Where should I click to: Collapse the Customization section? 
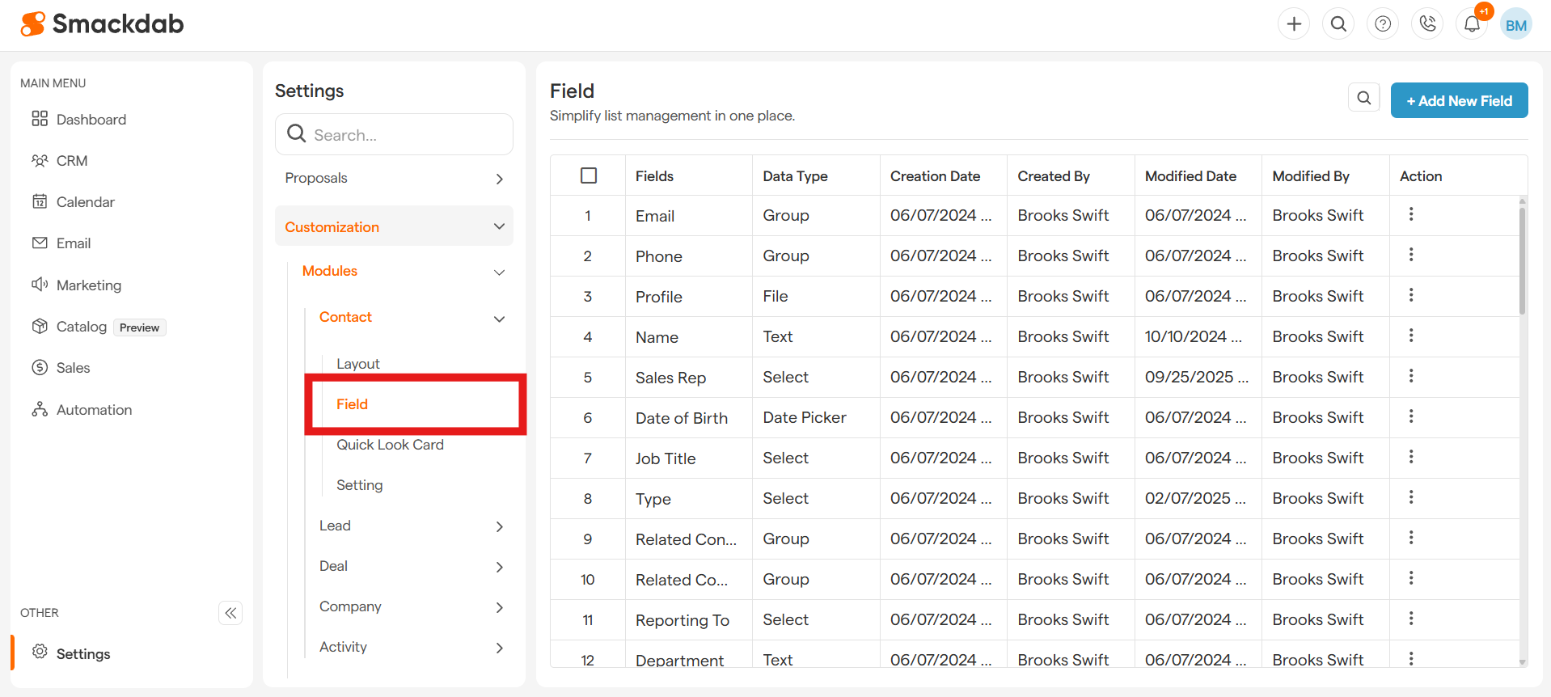pyautogui.click(x=499, y=226)
